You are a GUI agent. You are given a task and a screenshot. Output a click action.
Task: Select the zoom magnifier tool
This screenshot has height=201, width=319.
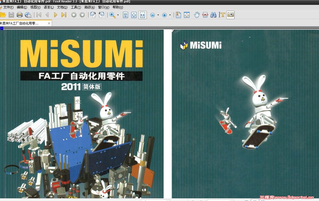[112, 15]
